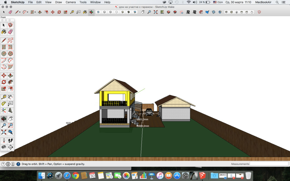
Task: Expand the Rectangle shape tool dropdown arrow
Action: pos(35,12)
